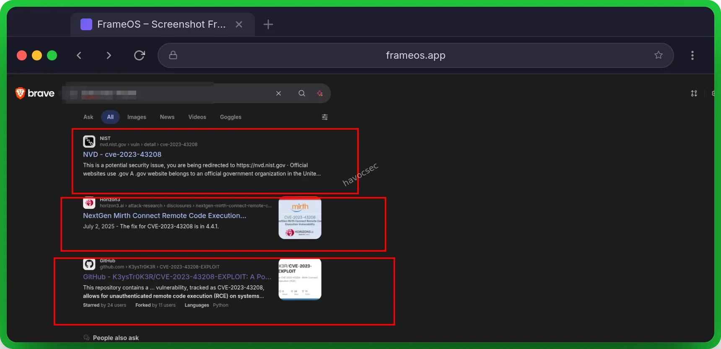The width and height of the screenshot is (721, 349).
Task: Clear the search query with the X icon
Action: [x=278, y=93]
